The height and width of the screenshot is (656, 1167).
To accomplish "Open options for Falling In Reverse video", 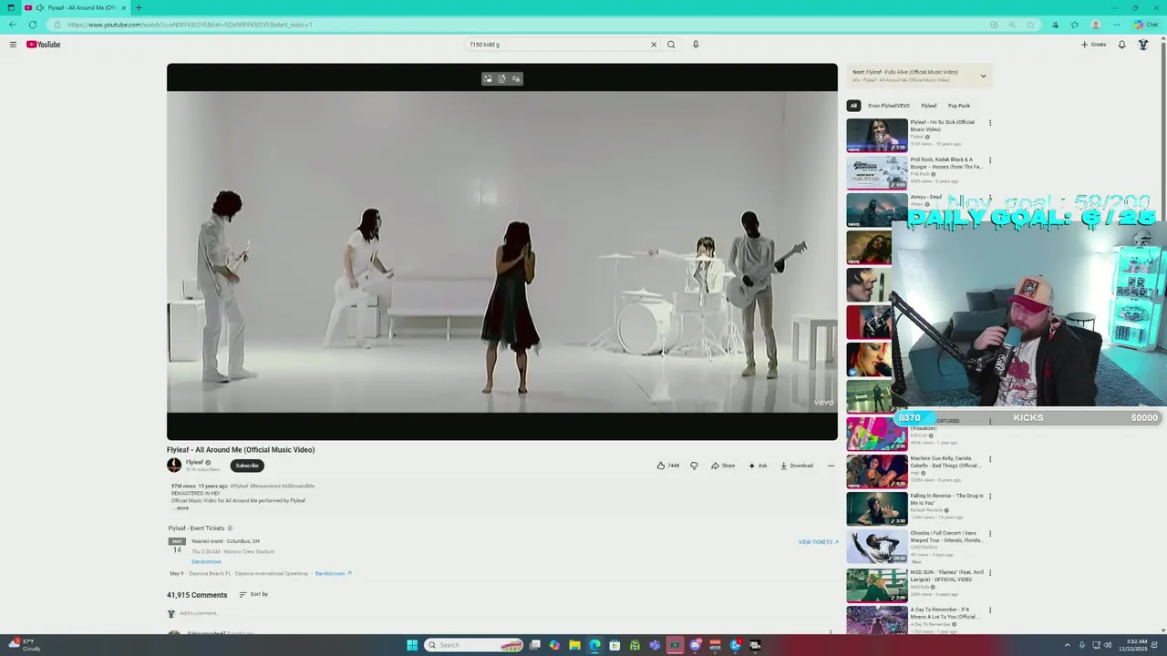I will pos(990,497).
